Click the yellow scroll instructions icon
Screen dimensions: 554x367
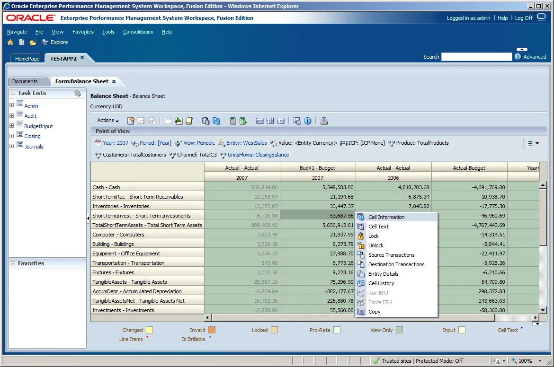189,121
